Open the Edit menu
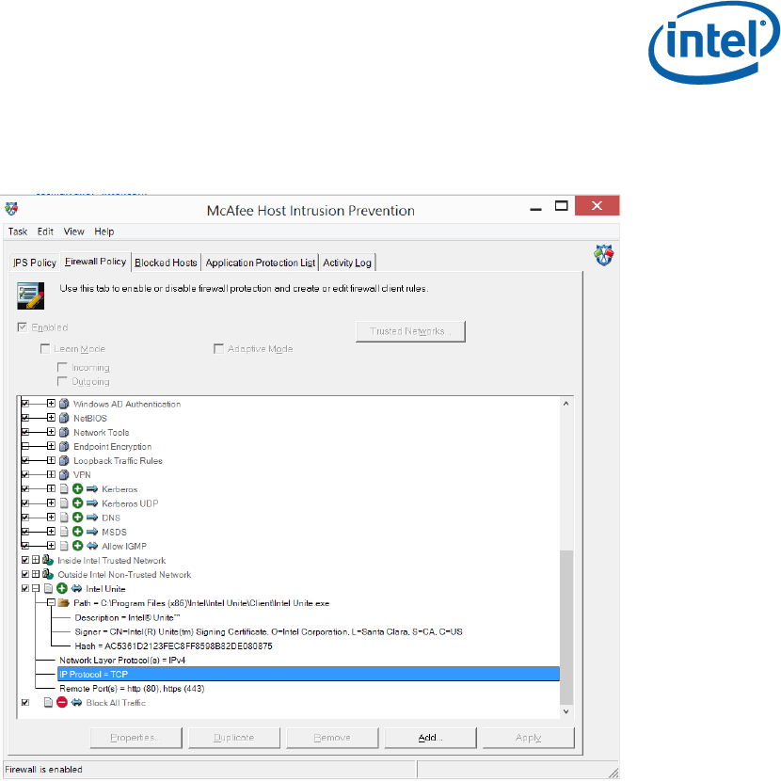The width and height of the screenshot is (781, 781). click(x=45, y=231)
